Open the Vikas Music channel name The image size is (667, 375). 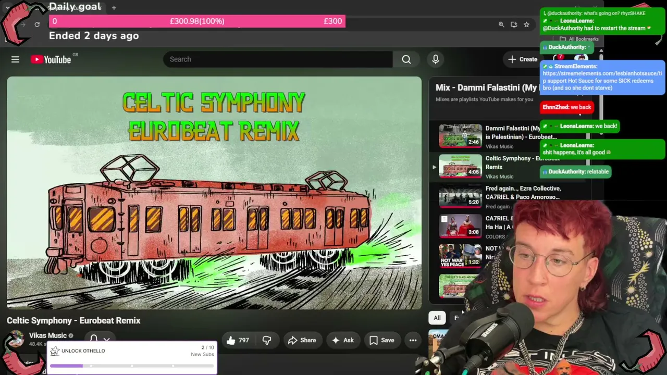pos(48,335)
